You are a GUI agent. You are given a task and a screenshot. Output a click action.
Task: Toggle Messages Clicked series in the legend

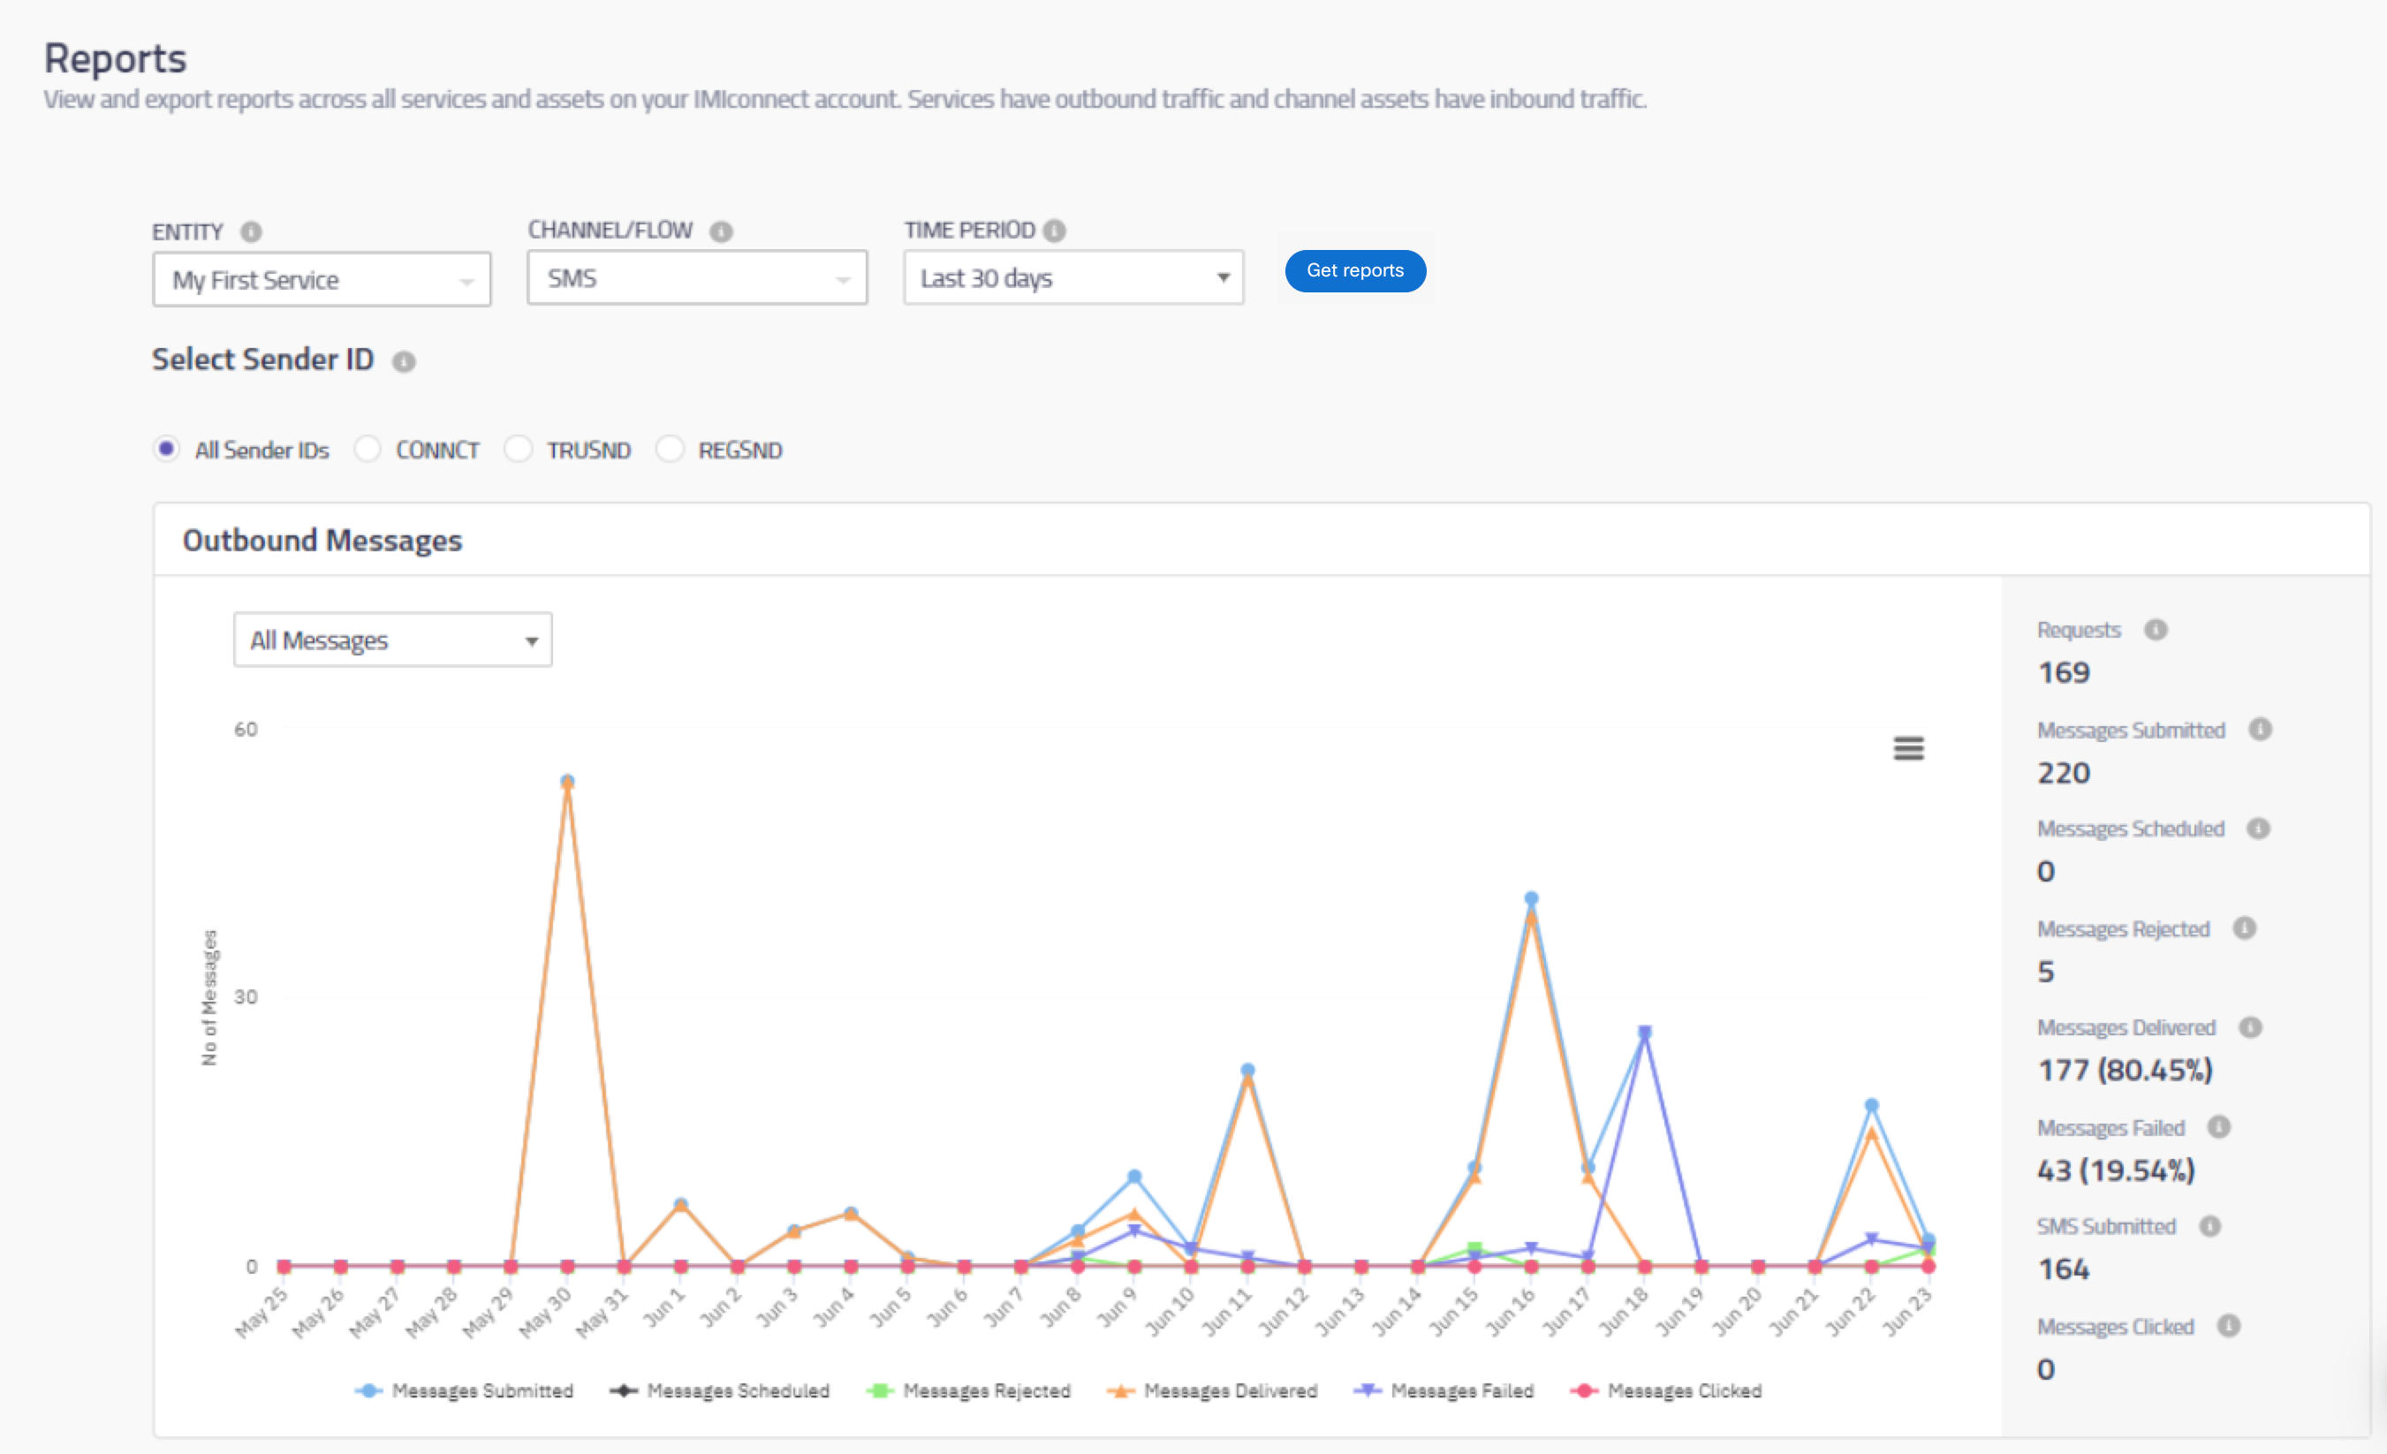(1666, 1390)
